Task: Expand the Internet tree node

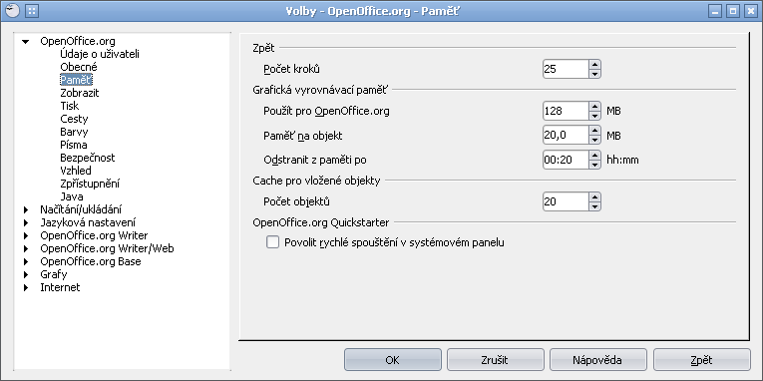Action: (26, 287)
